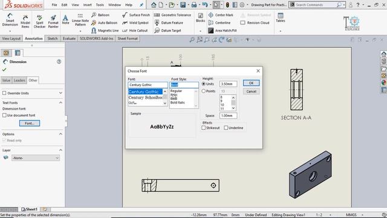
Task: Insert a Note annotation
Action: click(65, 19)
